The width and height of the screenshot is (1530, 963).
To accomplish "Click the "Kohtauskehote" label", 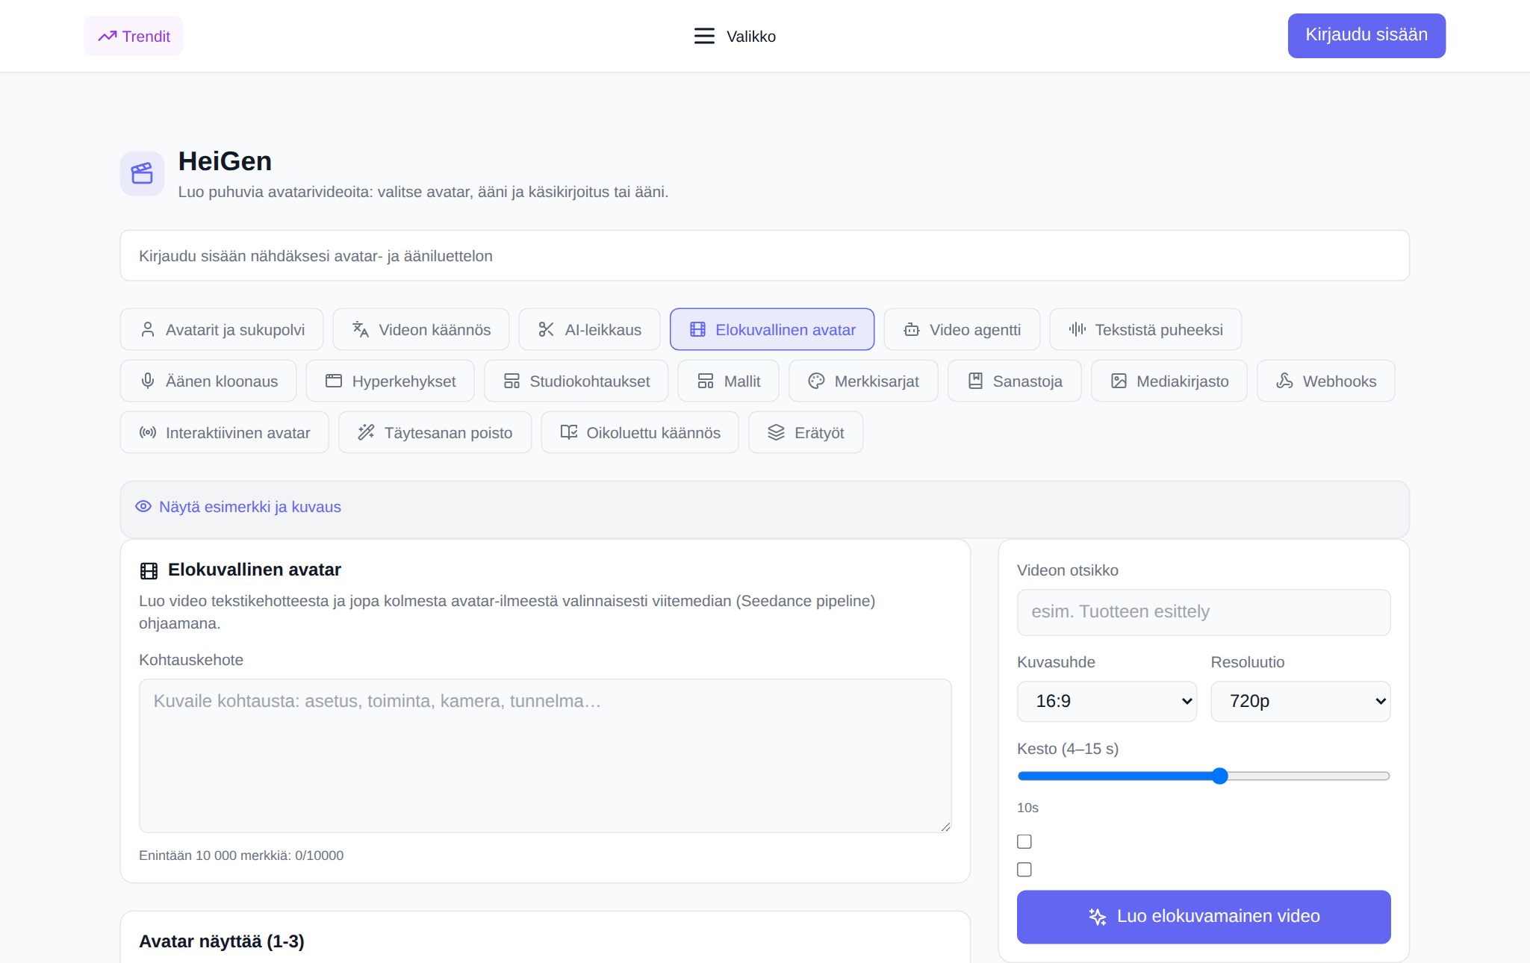I will [x=191, y=660].
